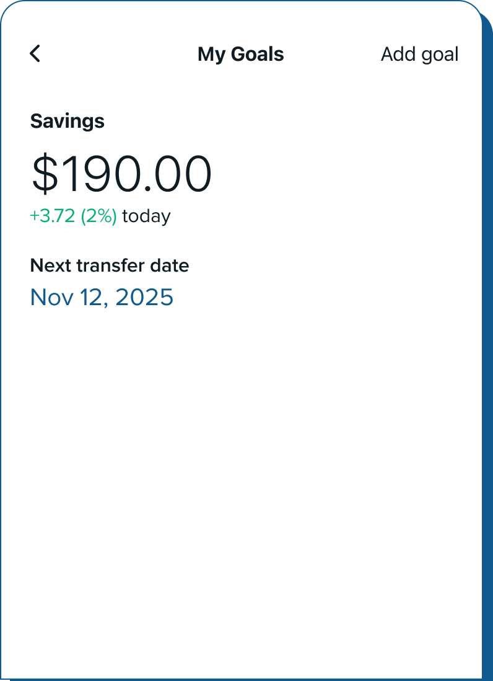Click the word today beside the gain
The width and height of the screenshot is (493, 681).
click(x=146, y=216)
